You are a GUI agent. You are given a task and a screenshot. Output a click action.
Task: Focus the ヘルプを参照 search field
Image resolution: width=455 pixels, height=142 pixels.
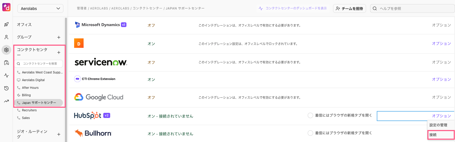coord(412,8)
